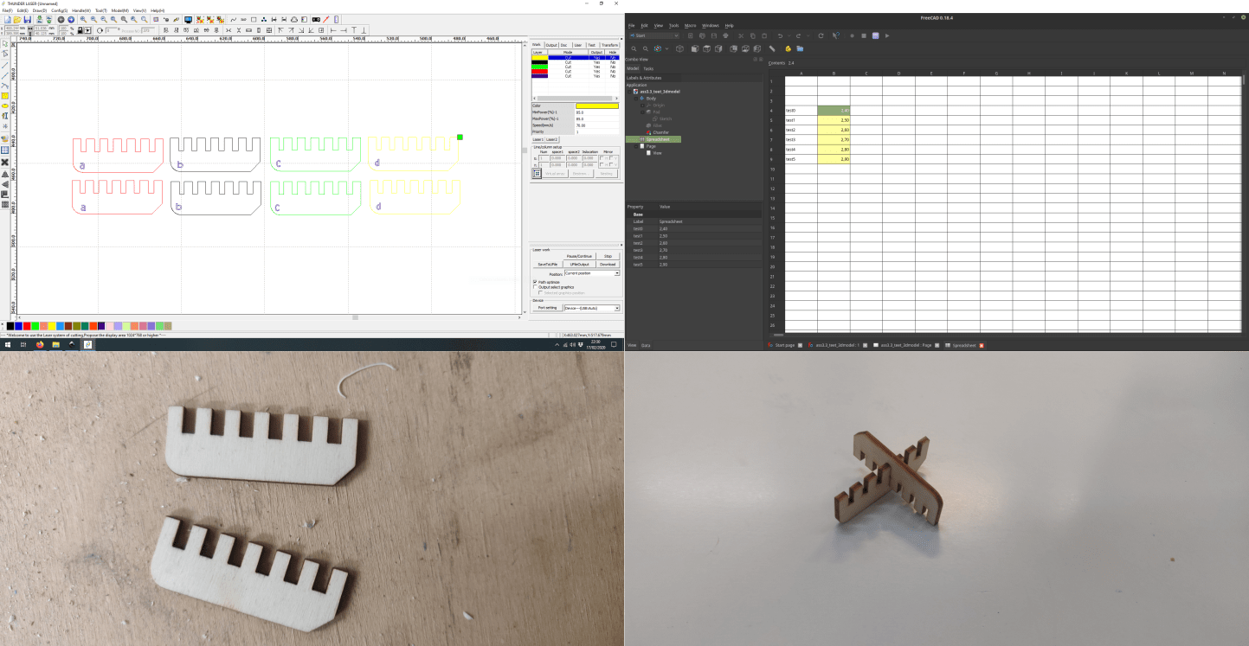The width and height of the screenshot is (1249, 646).
Task: Switch to Data tab in FreeCAD property panel
Action: pyautogui.click(x=646, y=345)
